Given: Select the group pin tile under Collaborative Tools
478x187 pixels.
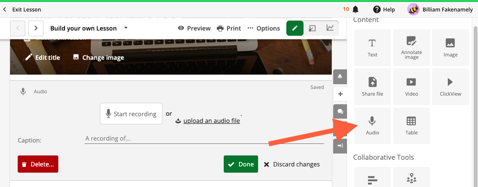Looking at the screenshot, I should tap(412, 177).
